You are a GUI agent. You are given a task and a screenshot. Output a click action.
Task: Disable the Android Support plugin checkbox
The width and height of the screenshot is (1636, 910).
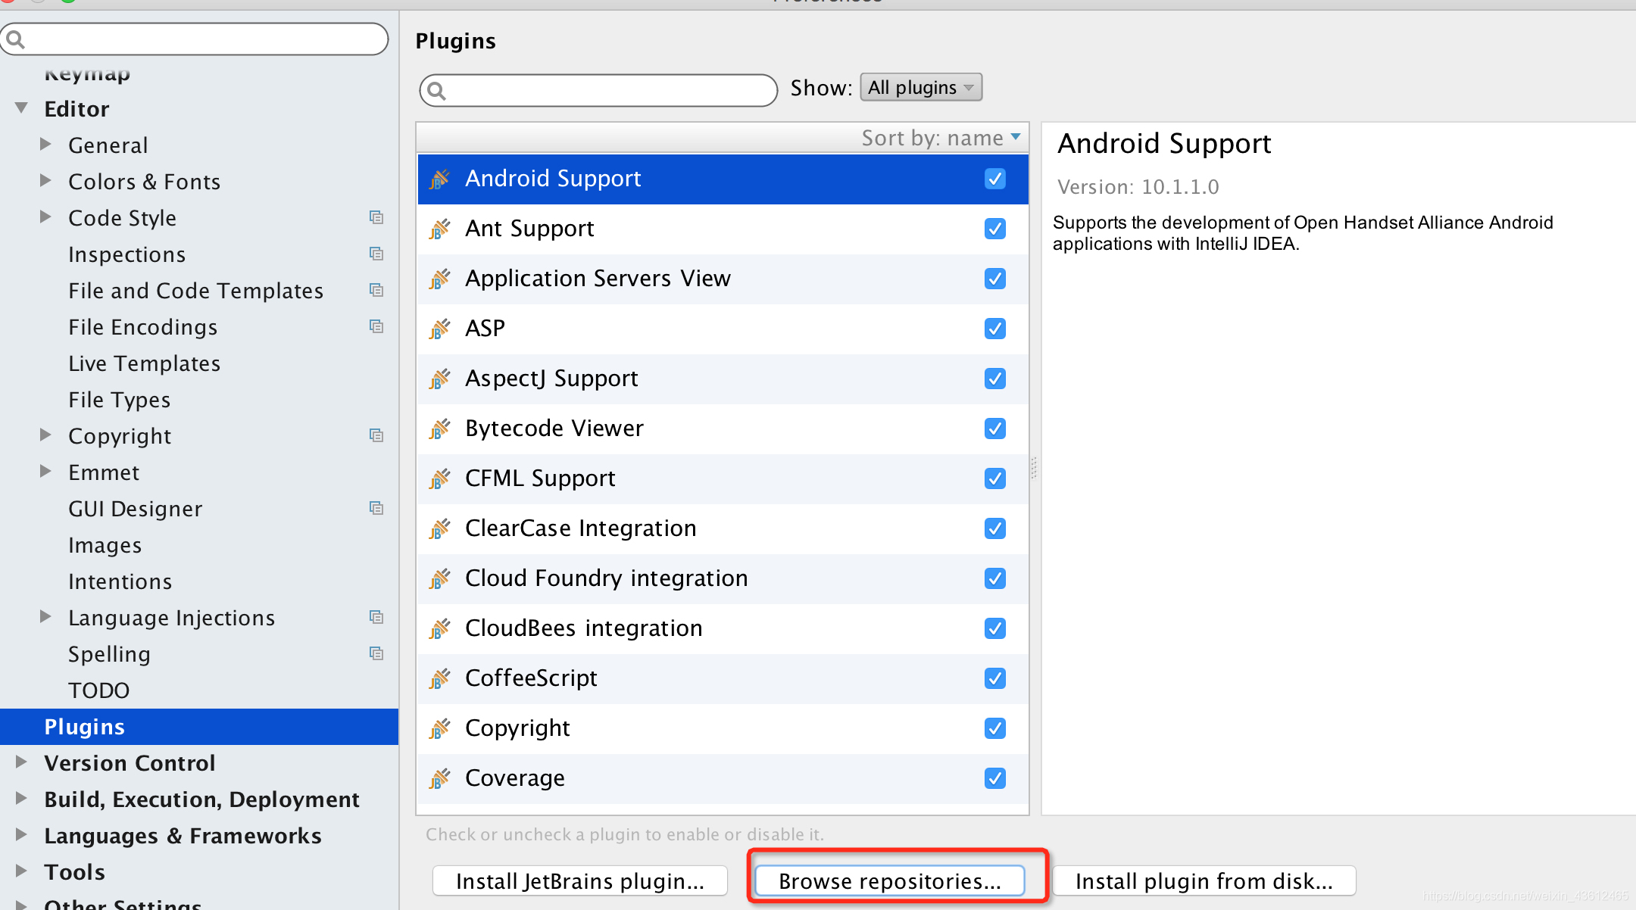click(x=995, y=179)
